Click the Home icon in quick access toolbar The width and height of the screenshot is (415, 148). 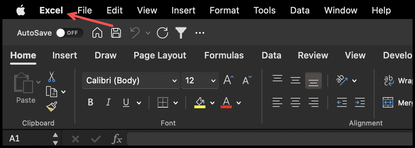pyautogui.click(x=97, y=33)
